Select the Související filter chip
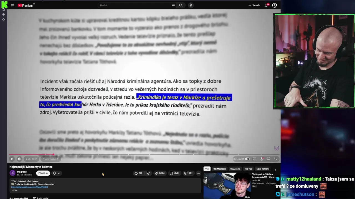The width and height of the screenshot is (355, 199). click(235, 169)
